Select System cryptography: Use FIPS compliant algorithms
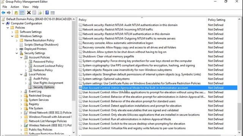This screenshot has width=243, height=136. pos(139,65)
